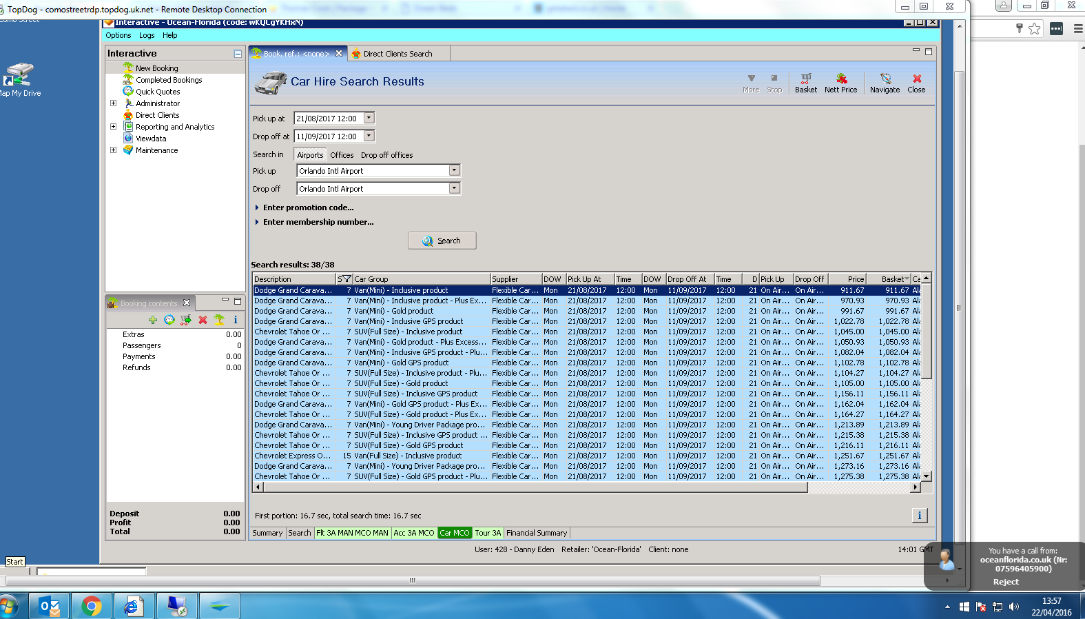Switch to the Direct Clients Search tab
1085x619 pixels.
click(397, 54)
